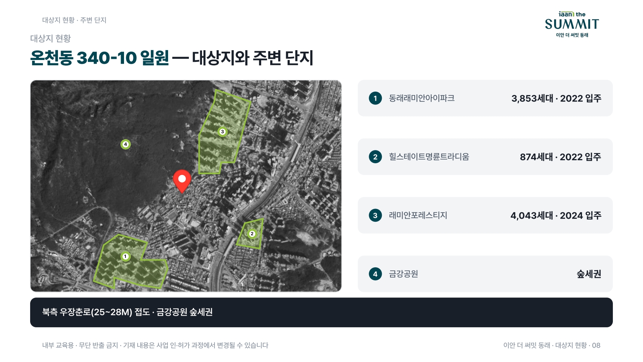Screen dimensions: 643x362
Task: Click map marker number 2
Action: coord(252,234)
